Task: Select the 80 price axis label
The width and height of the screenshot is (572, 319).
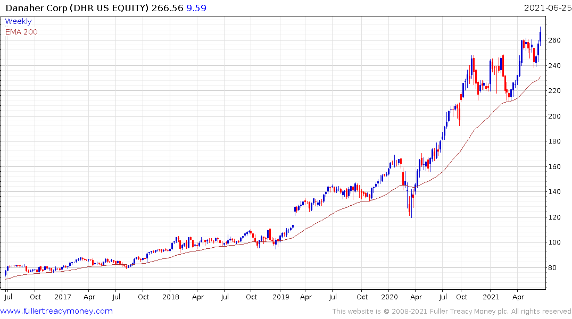Action: point(552,267)
